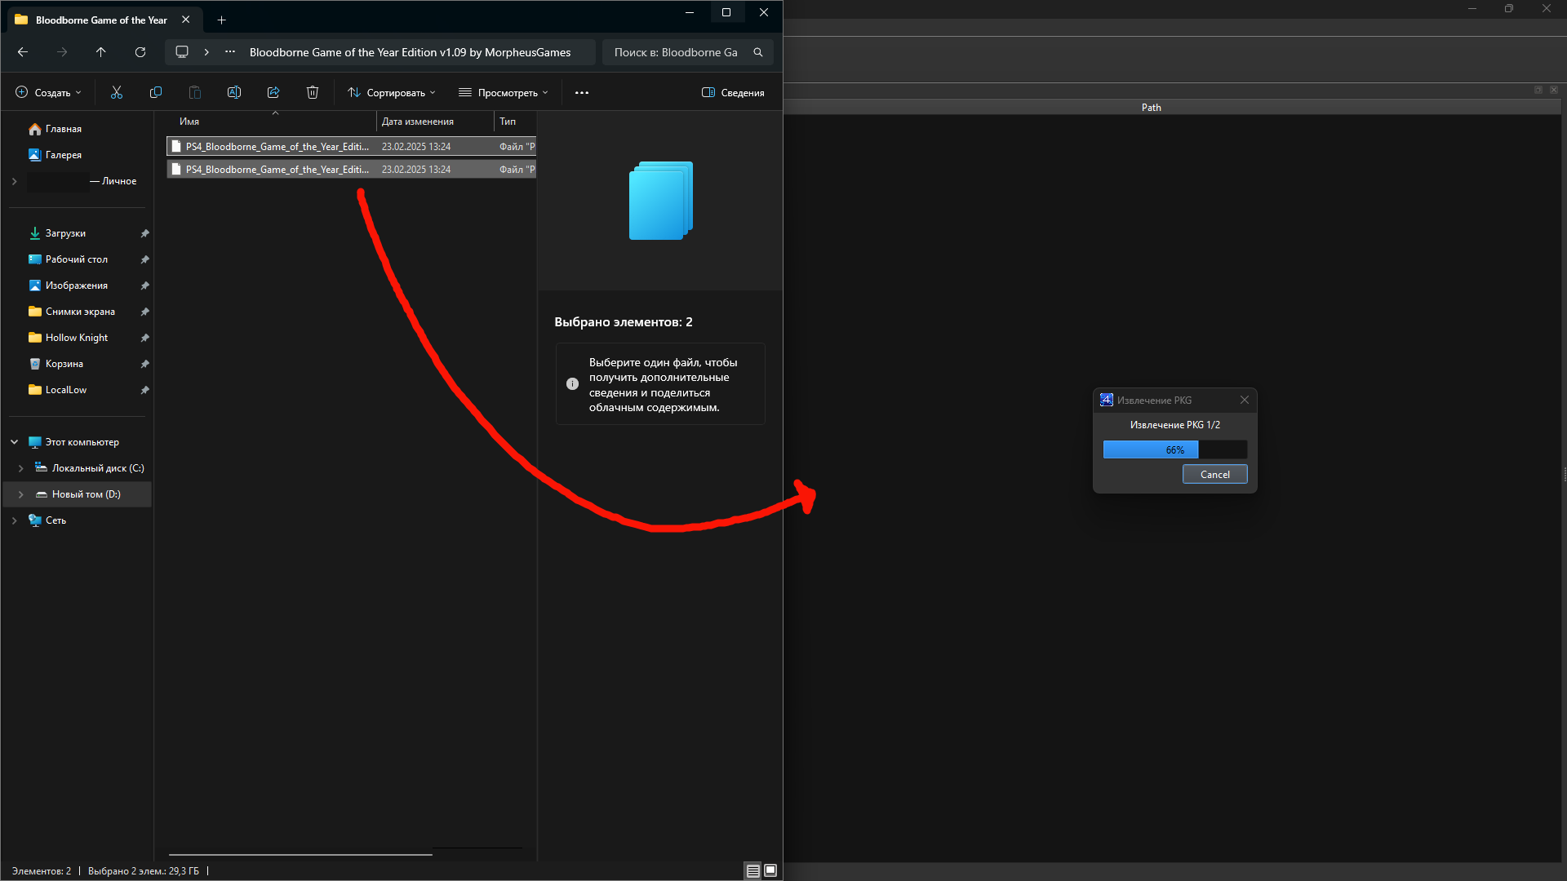Image resolution: width=1567 pixels, height=881 pixels.
Task: Open the Сортировать dropdown
Action: (392, 93)
